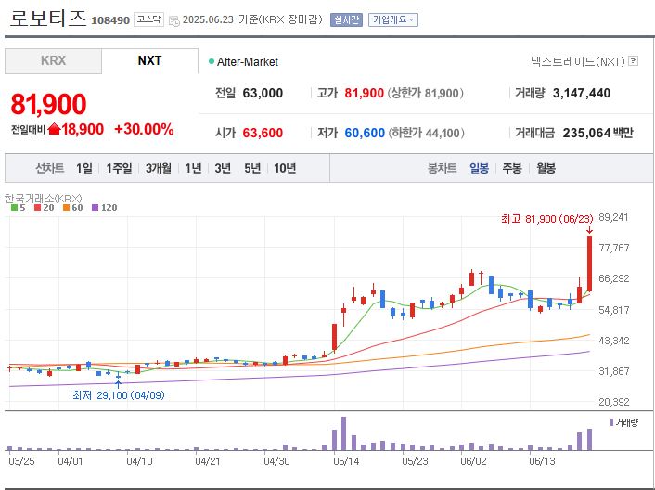The image size is (655, 490).
Task: Switch to the KRX tab
Action: 53,61
